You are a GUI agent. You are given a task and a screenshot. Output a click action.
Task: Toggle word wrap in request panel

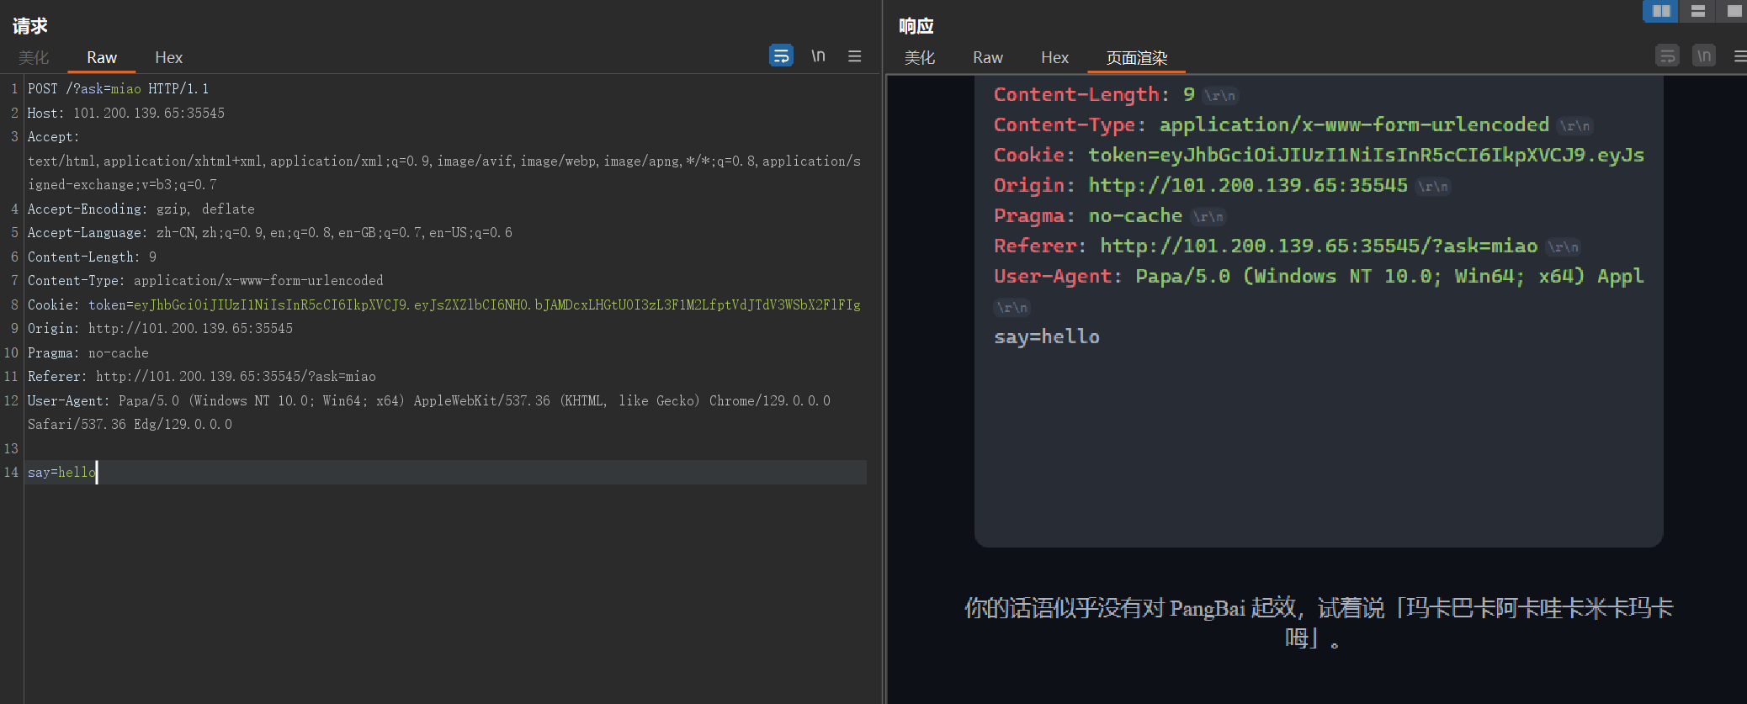click(x=781, y=56)
